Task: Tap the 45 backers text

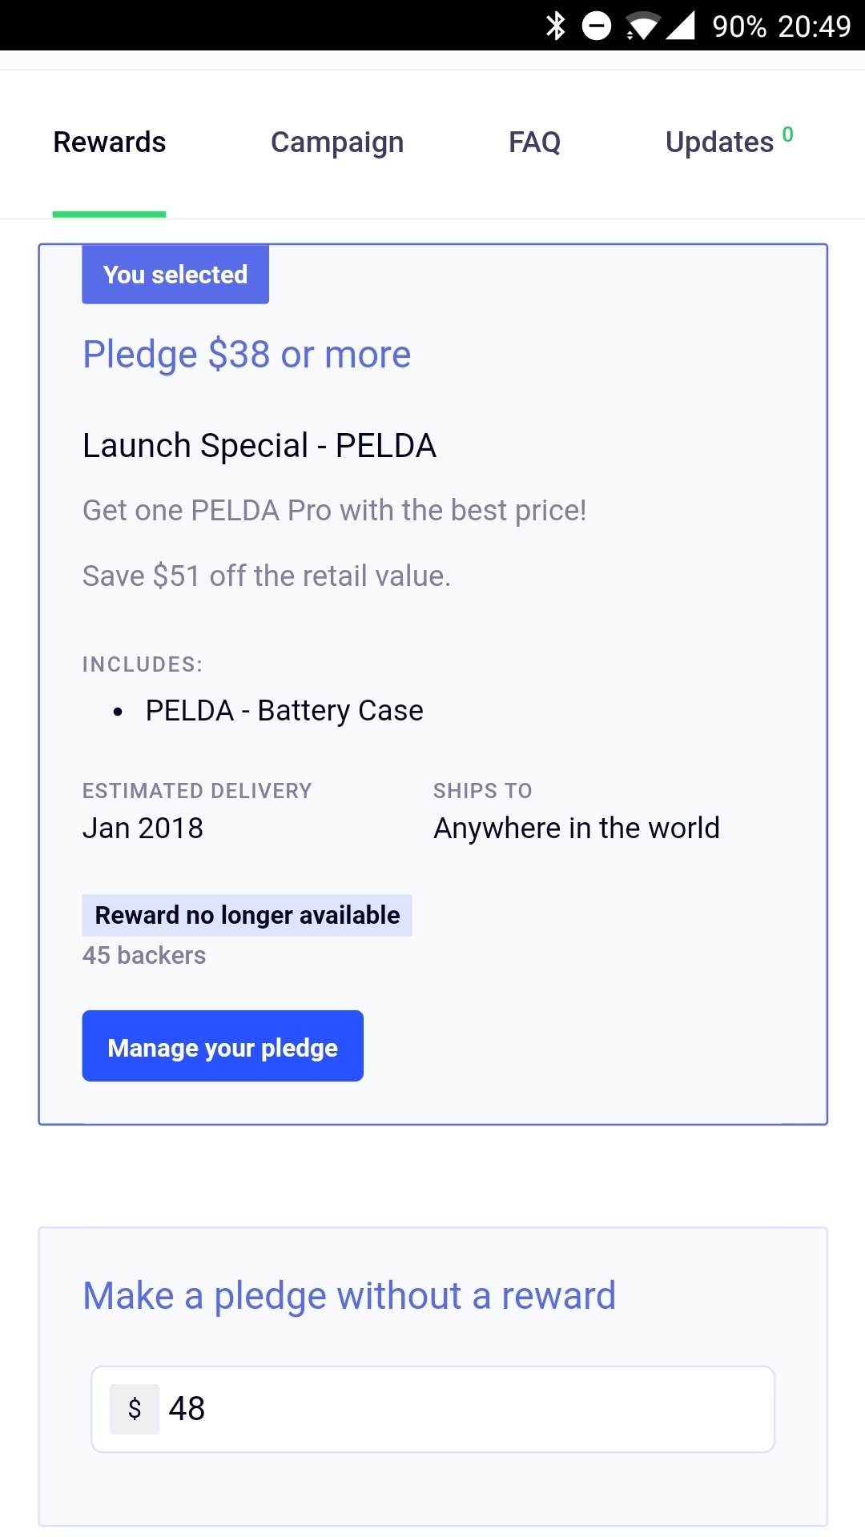Action: 144,956
